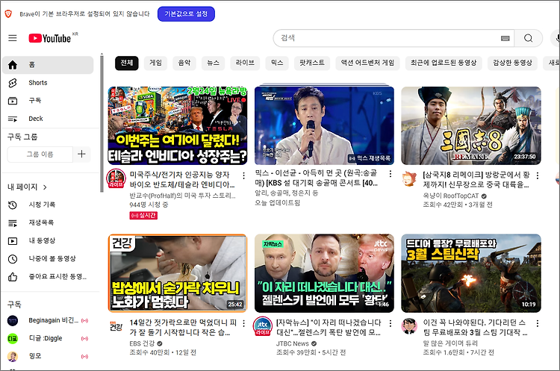Select the 라이브 filter chip
560x371 pixels.
(x=245, y=63)
